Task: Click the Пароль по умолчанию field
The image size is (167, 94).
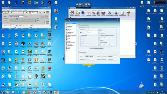Action: [x=112, y=56]
